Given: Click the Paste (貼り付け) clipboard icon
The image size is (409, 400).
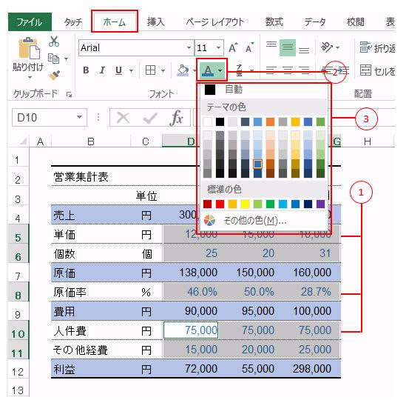Looking at the screenshot, I should 29,48.
